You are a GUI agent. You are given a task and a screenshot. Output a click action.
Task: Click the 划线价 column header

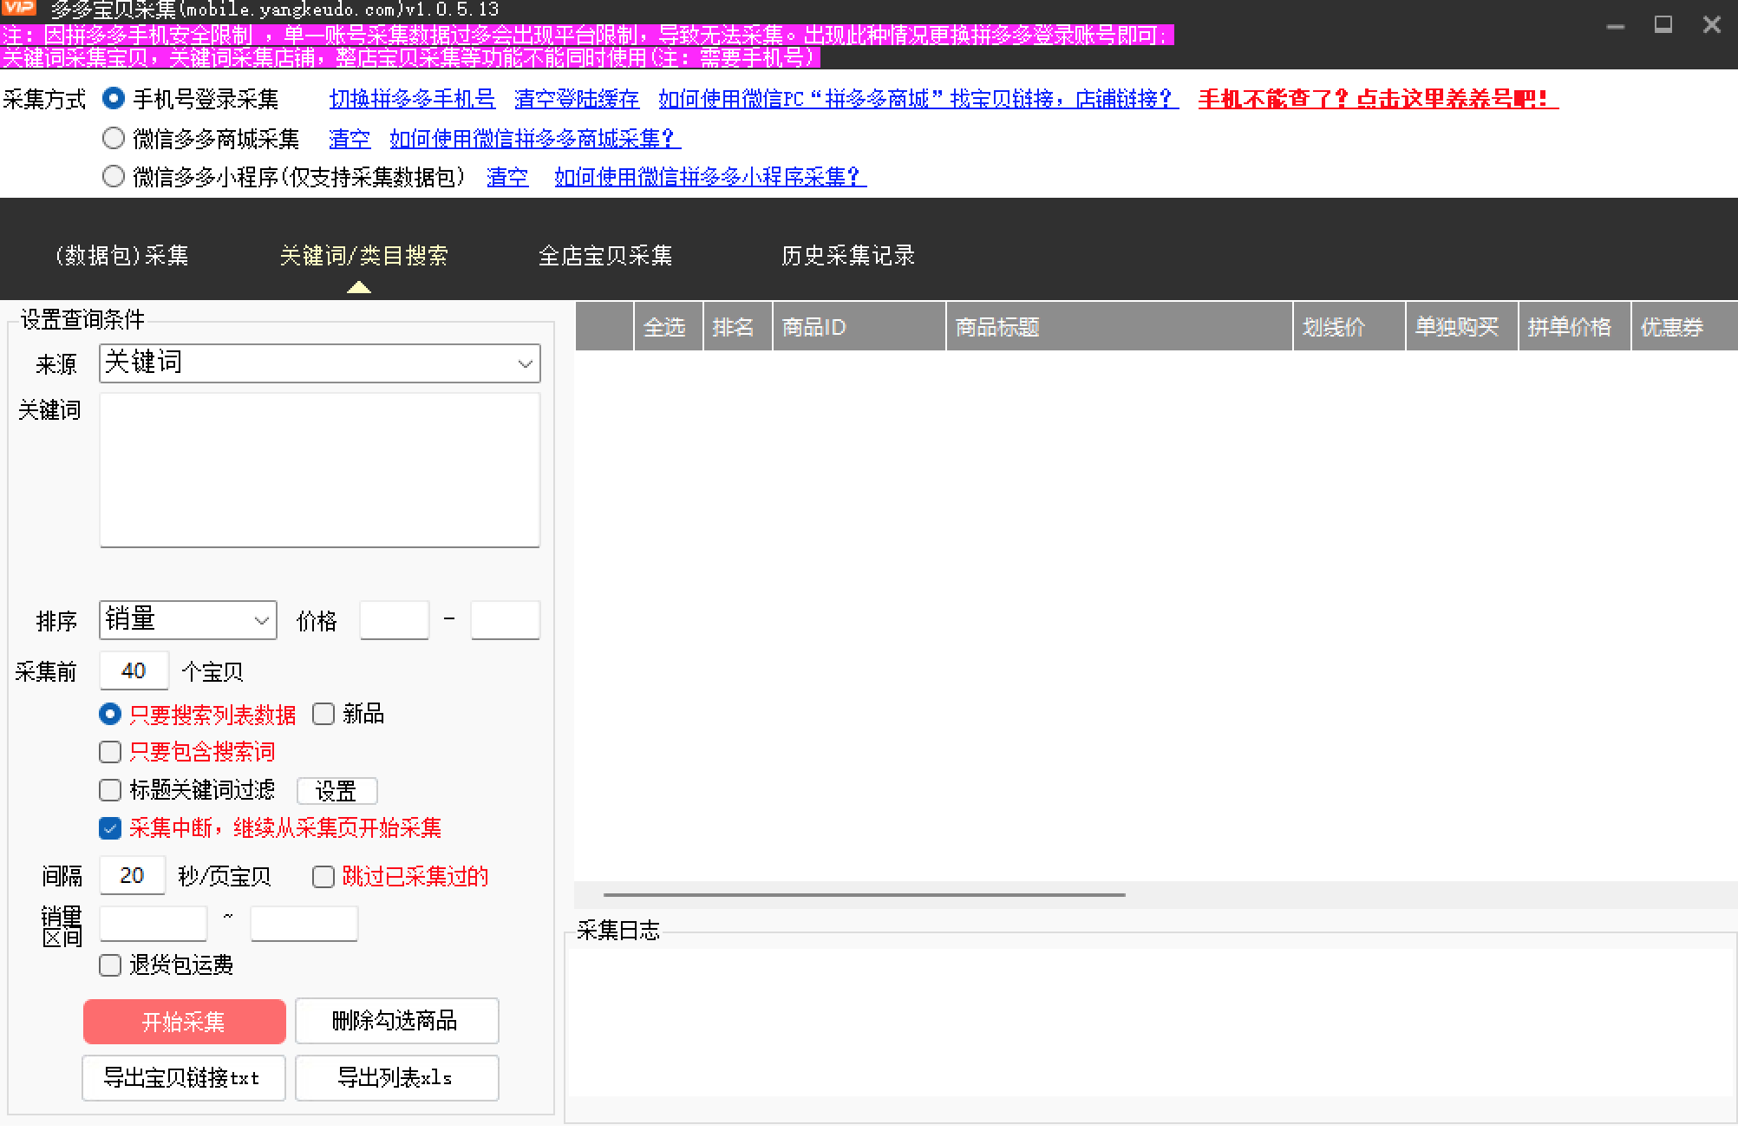pyautogui.click(x=1349, y=327)
